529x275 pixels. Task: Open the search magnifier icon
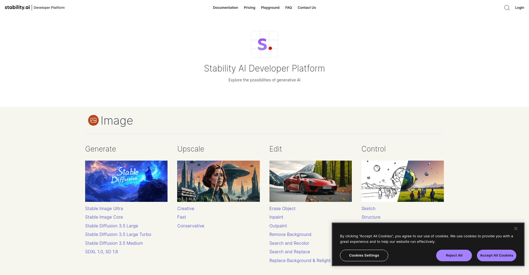click(x=507, y=8)
